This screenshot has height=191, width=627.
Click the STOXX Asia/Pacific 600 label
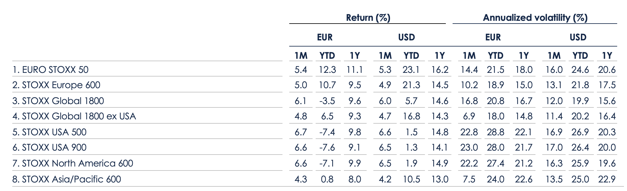point(67,179)
